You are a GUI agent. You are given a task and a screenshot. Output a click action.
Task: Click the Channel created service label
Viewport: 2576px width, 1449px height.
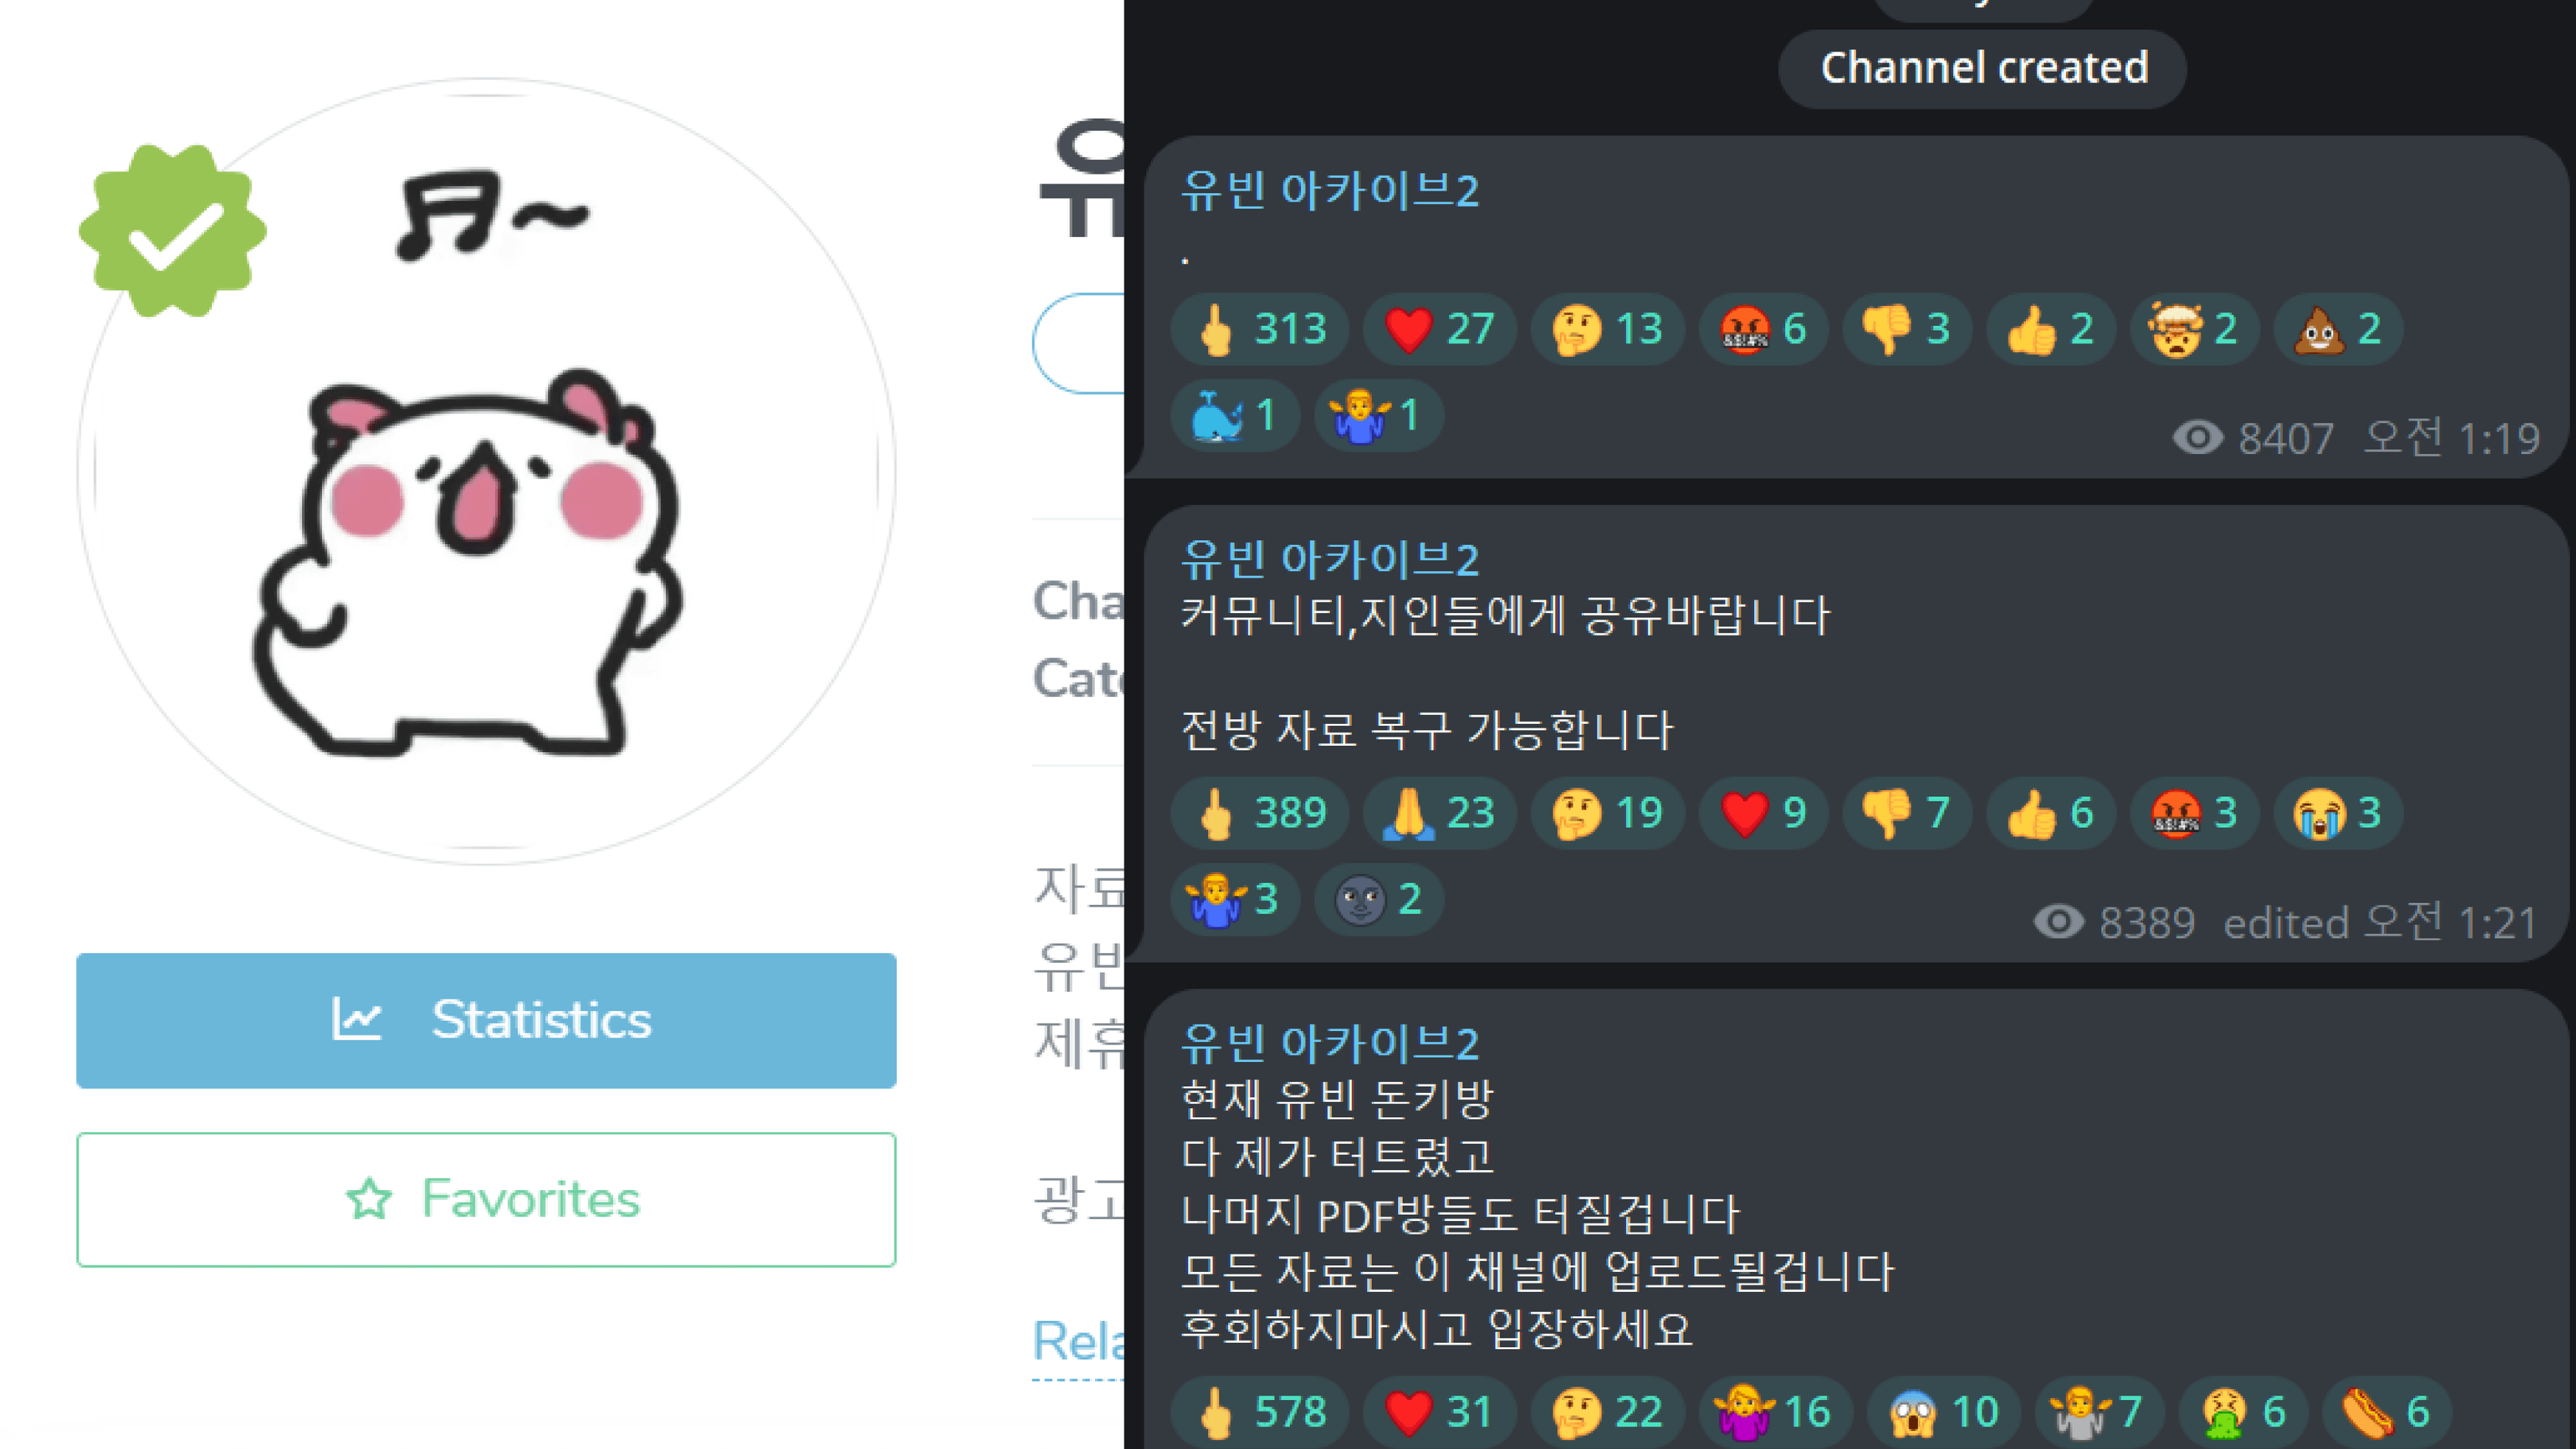[1982, 68]
